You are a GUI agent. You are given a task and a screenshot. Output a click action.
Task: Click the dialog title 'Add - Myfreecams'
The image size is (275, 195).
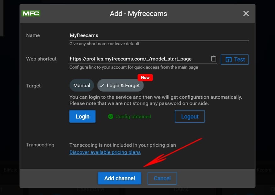click(x=138, y=13)
